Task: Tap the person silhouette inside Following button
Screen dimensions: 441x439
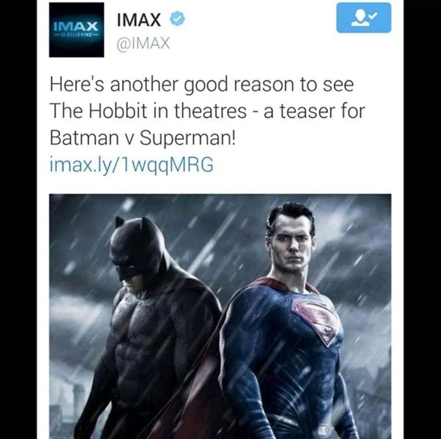Action: tap(360, 18)
